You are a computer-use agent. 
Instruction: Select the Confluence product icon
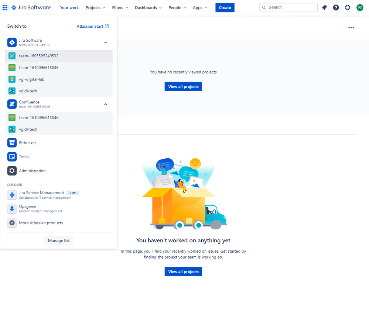12,104
